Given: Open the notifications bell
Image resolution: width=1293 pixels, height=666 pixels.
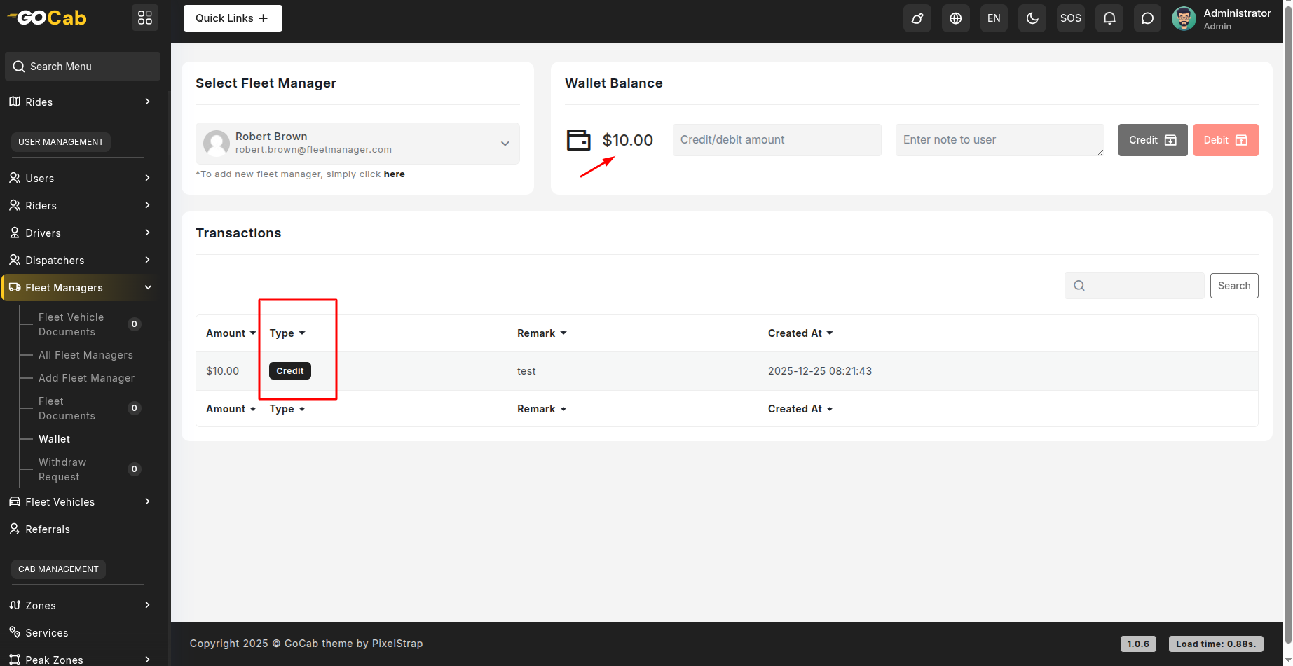Looking at the screenshot, I should tap(1109, 18).
